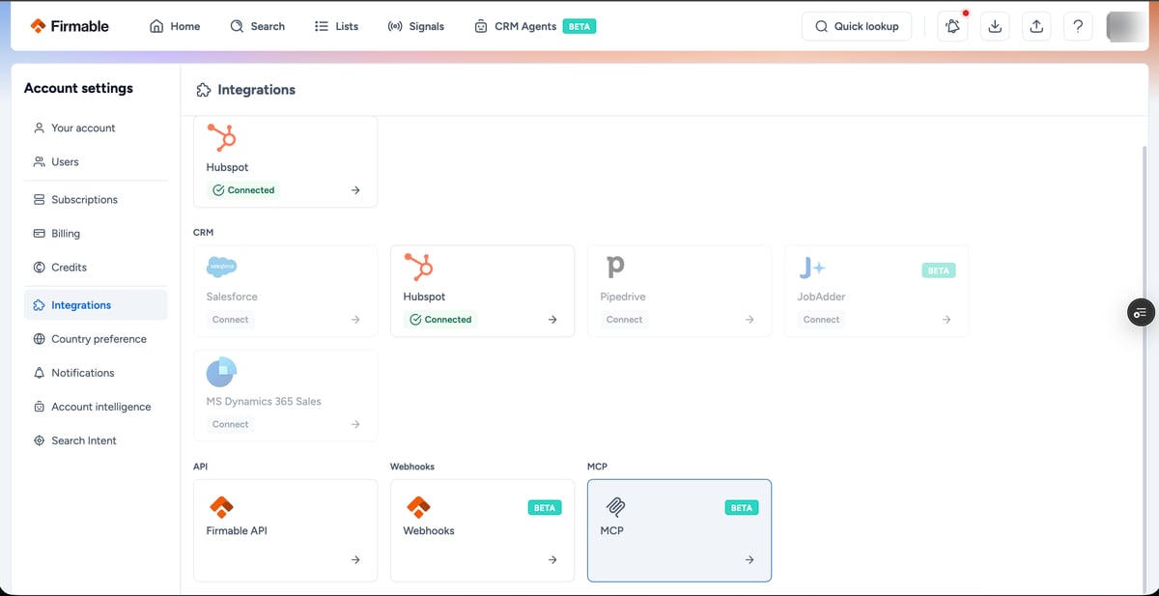Open Search Intent settings
1159x596 pixels.
[96, 440]
